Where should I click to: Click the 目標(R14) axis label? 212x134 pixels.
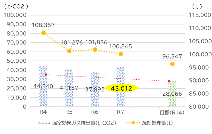pyautogui.click(x=172, y=112)
